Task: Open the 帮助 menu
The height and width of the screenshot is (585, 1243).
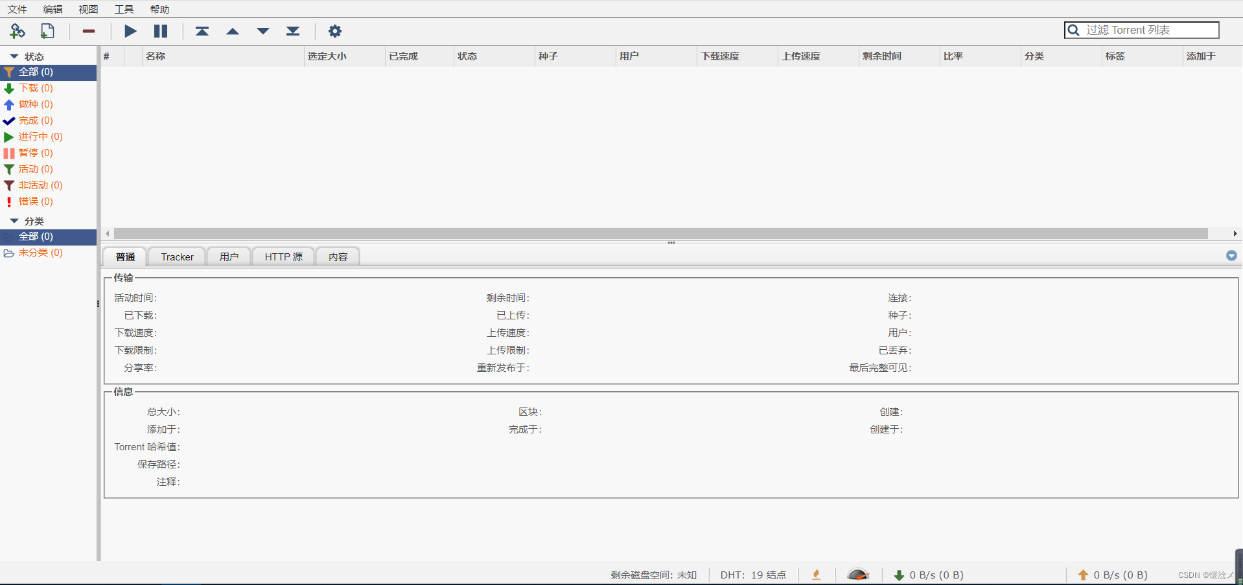Action: pos(159,9)
